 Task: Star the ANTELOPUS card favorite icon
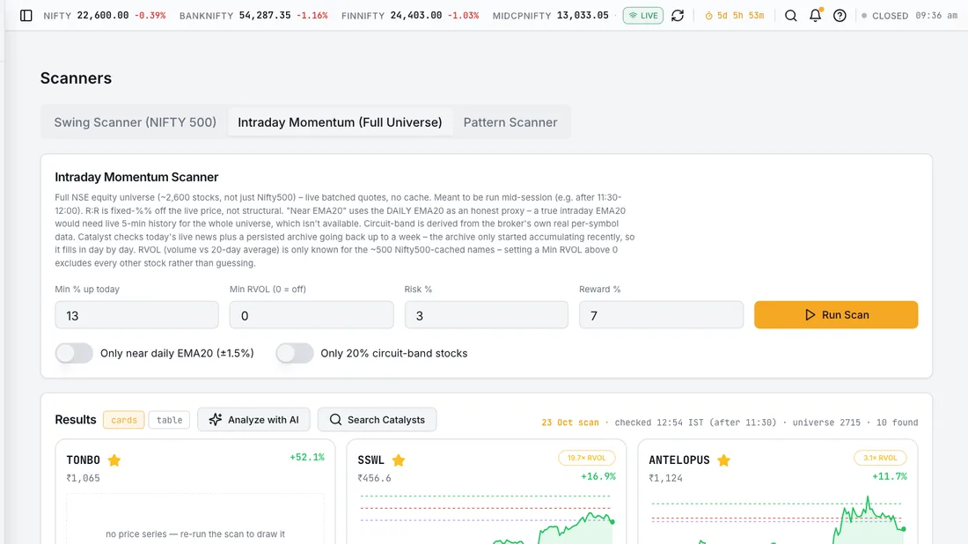coord(723,460)
